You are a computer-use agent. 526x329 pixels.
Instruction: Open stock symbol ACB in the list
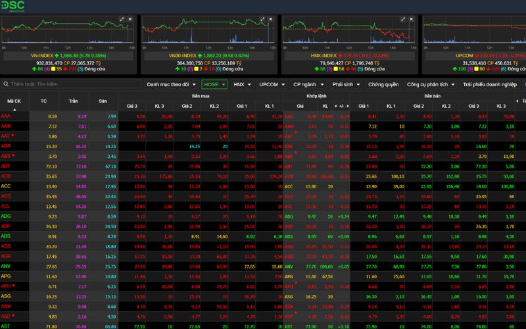click(6, 176)
